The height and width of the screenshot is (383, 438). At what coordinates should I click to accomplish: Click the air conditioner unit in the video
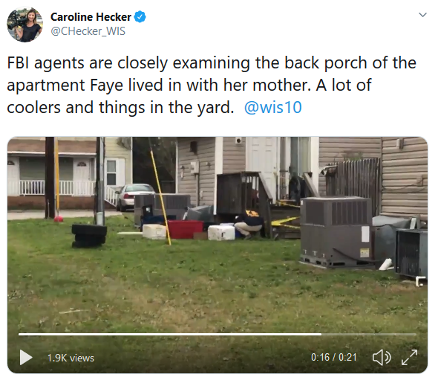click(x=336, y=231)
